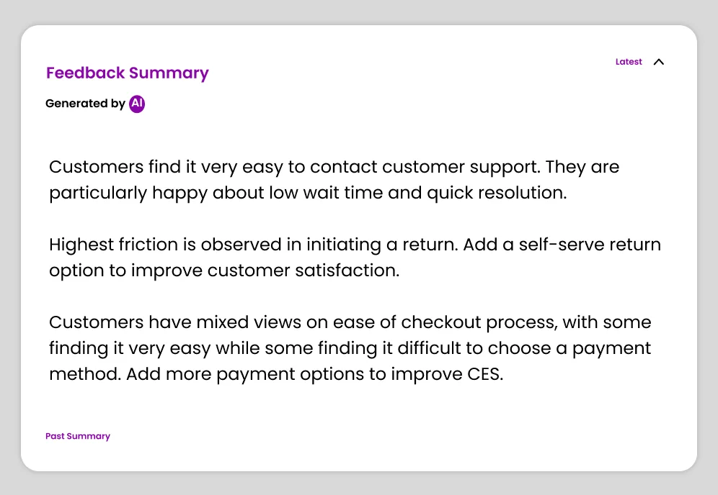The width and height of the screenshot is (718, 495).
Task: Open the Latest summary selector
Action: click(x=629, y=62)
